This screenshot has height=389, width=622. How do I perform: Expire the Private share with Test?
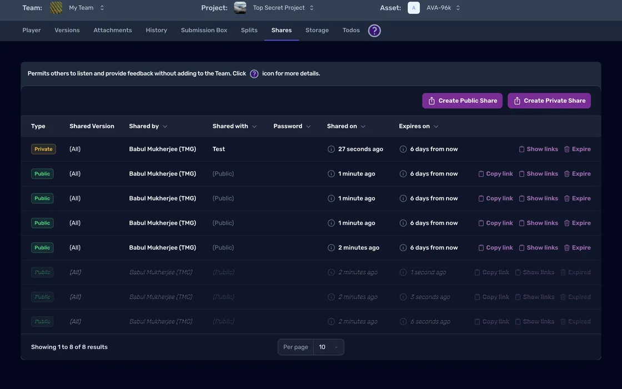click(577, 149)
